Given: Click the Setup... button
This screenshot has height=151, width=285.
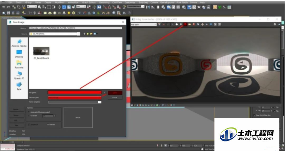Looking at the screenshot, I should pos(16,115).
